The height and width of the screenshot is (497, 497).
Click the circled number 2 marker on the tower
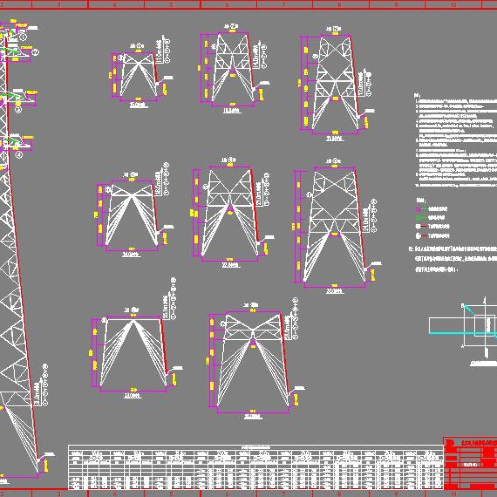(x=35, y=51)
